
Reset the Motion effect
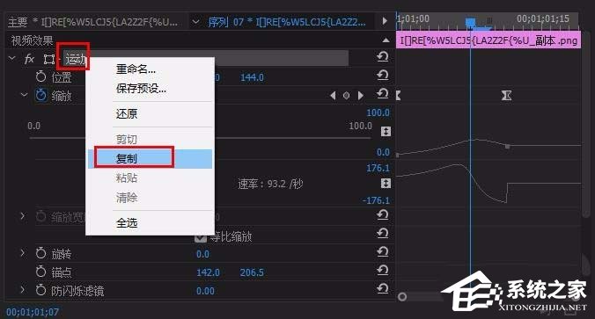pos(383,57)
